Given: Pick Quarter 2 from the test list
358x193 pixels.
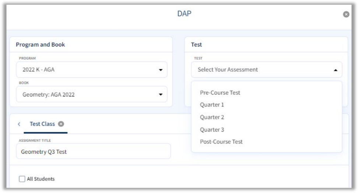Looking at the screenshot, I should (x=212, y=117).
